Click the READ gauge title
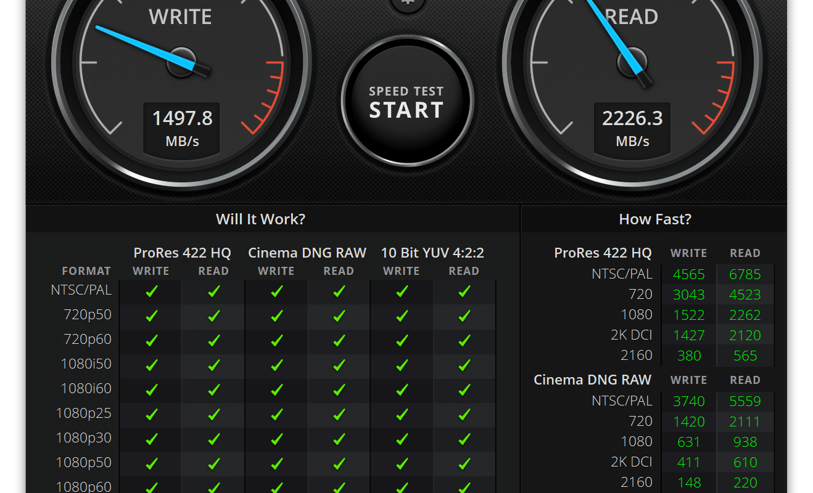The height and width of the screenshot is (493, 813). (x=632, y=17)
